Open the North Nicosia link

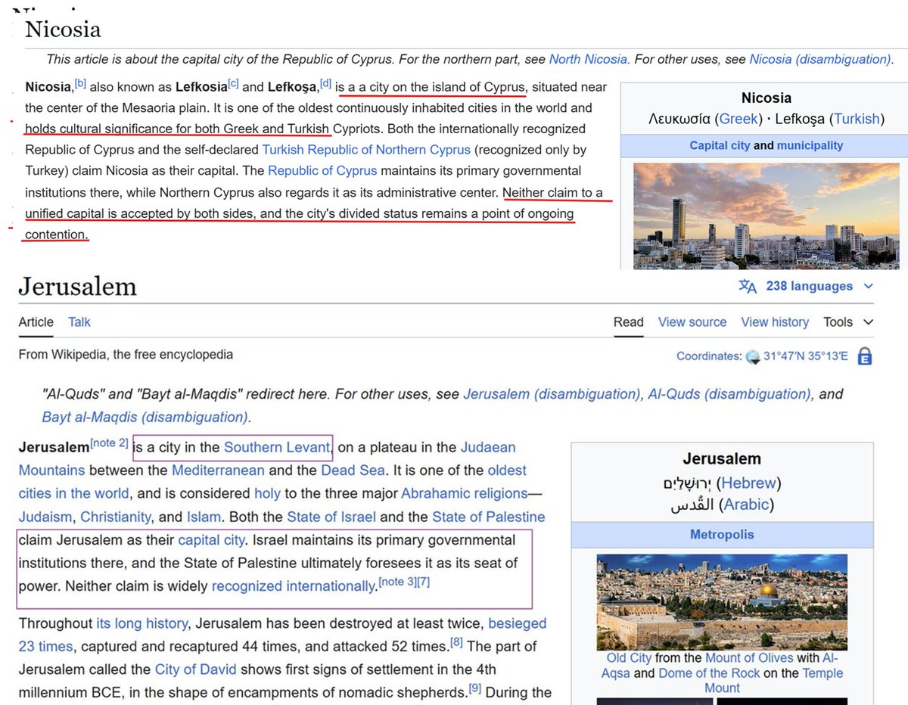588,59
